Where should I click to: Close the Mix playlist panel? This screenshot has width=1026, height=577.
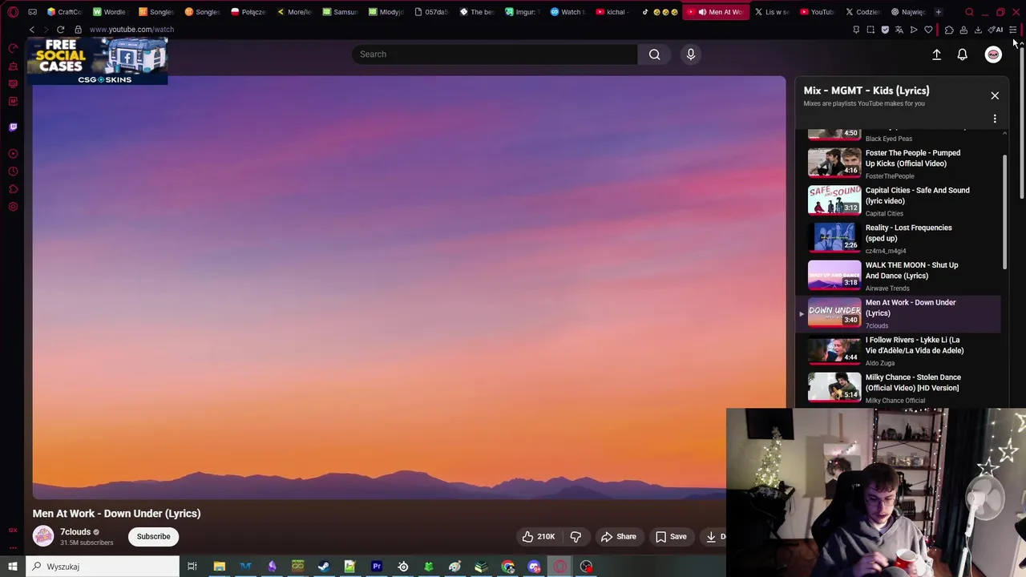[x=995, y=95]
